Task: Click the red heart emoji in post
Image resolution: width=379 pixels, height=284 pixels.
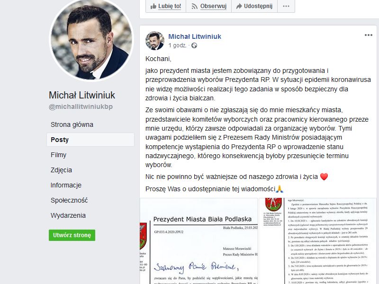Action: pos(324,177)
